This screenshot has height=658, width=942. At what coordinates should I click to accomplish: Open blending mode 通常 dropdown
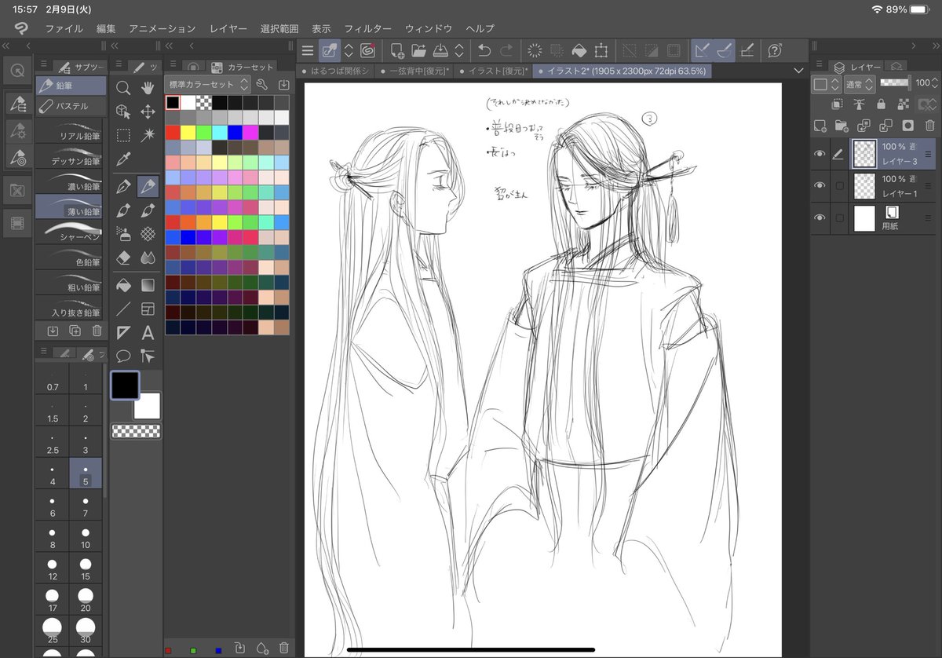(x=859, y=84)
